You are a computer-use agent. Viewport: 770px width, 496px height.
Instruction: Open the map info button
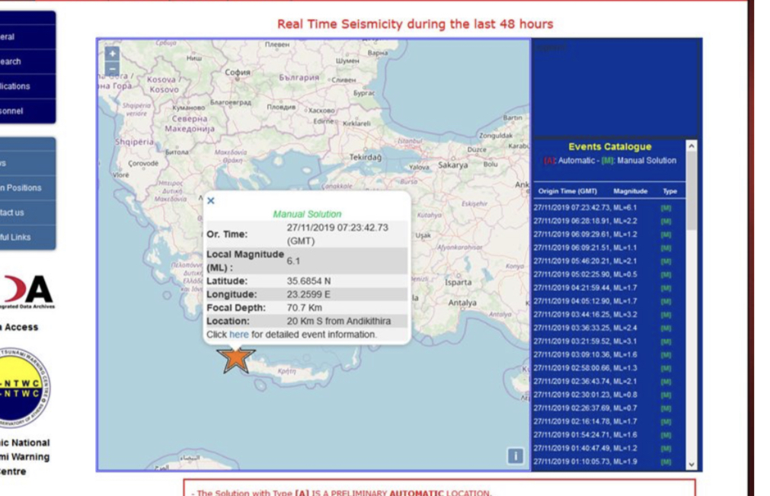pyautogui.click(x=515, y=456)
